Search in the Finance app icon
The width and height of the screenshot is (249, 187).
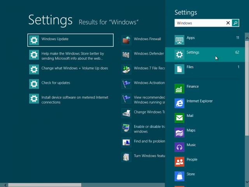pos(179,88)
